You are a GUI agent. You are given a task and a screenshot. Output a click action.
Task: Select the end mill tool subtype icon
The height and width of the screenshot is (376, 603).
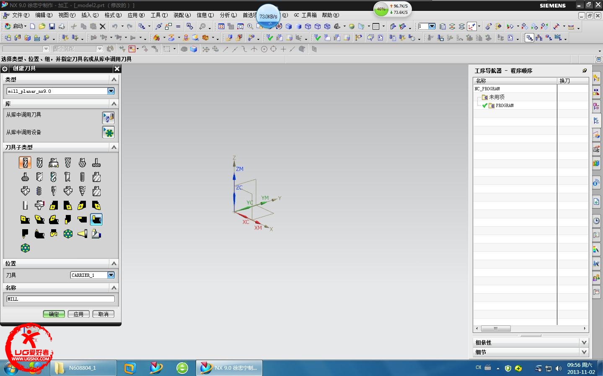25,163
